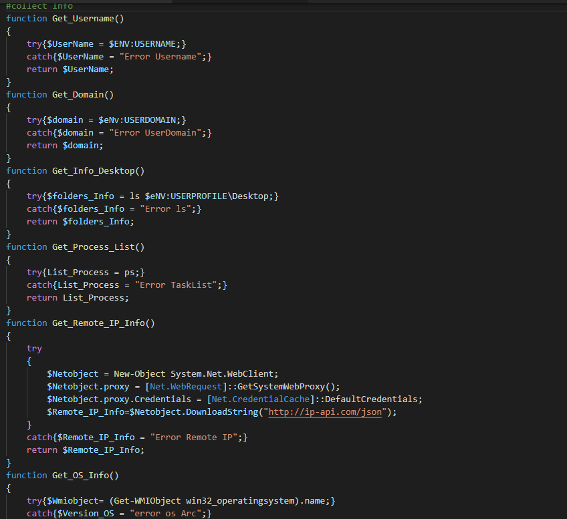Viewport: 567px width, 519px height.
Task: Click the string "Error TaskList"
Action: pos(176,285)
